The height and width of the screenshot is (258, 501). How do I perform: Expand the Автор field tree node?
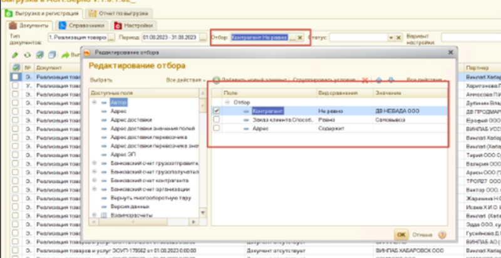[x=94, y=102]
